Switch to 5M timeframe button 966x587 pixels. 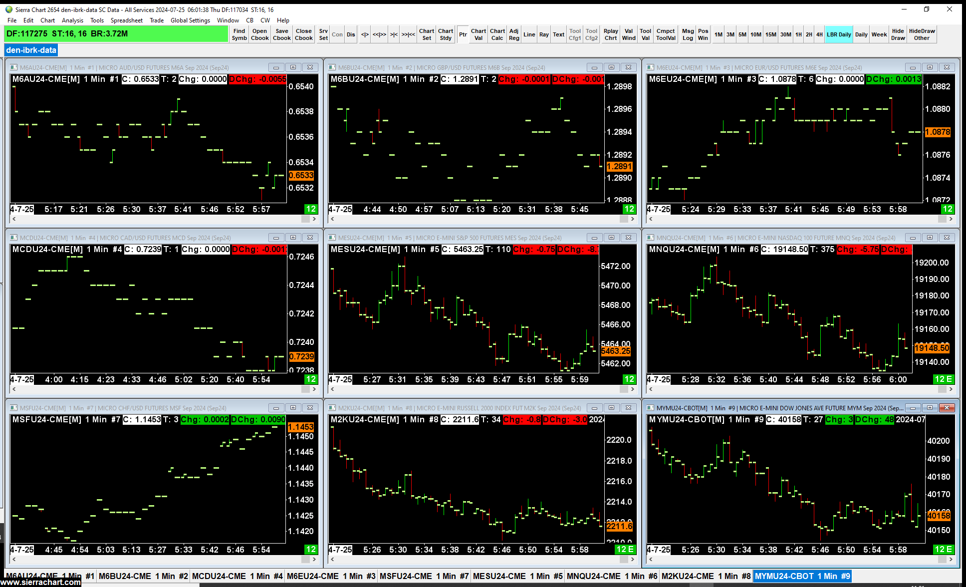click(x=742, y=34)
